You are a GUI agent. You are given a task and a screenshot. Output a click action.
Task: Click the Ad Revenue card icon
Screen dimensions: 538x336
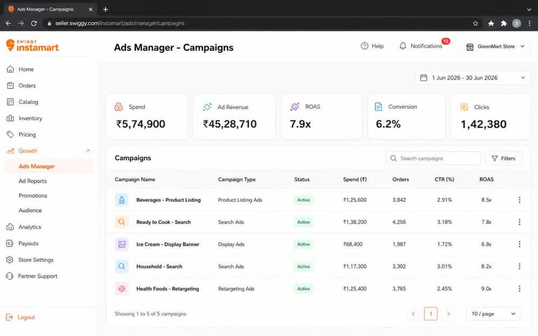(x=207, y=107)
